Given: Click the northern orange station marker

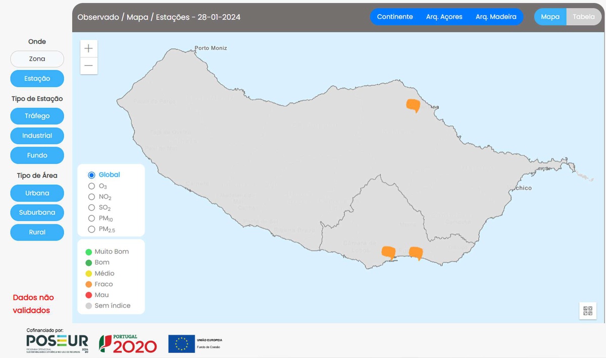Looking at the screenshot, I should click(413, 105).
